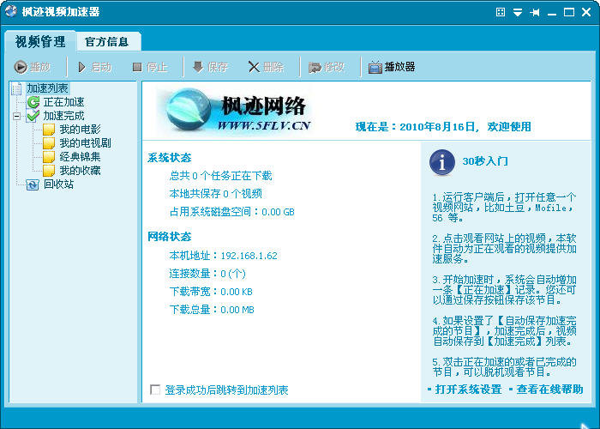This screenshot has height=429, width=600.
Task: Select 我的收藏 folder label
Action: click(80, 171)
